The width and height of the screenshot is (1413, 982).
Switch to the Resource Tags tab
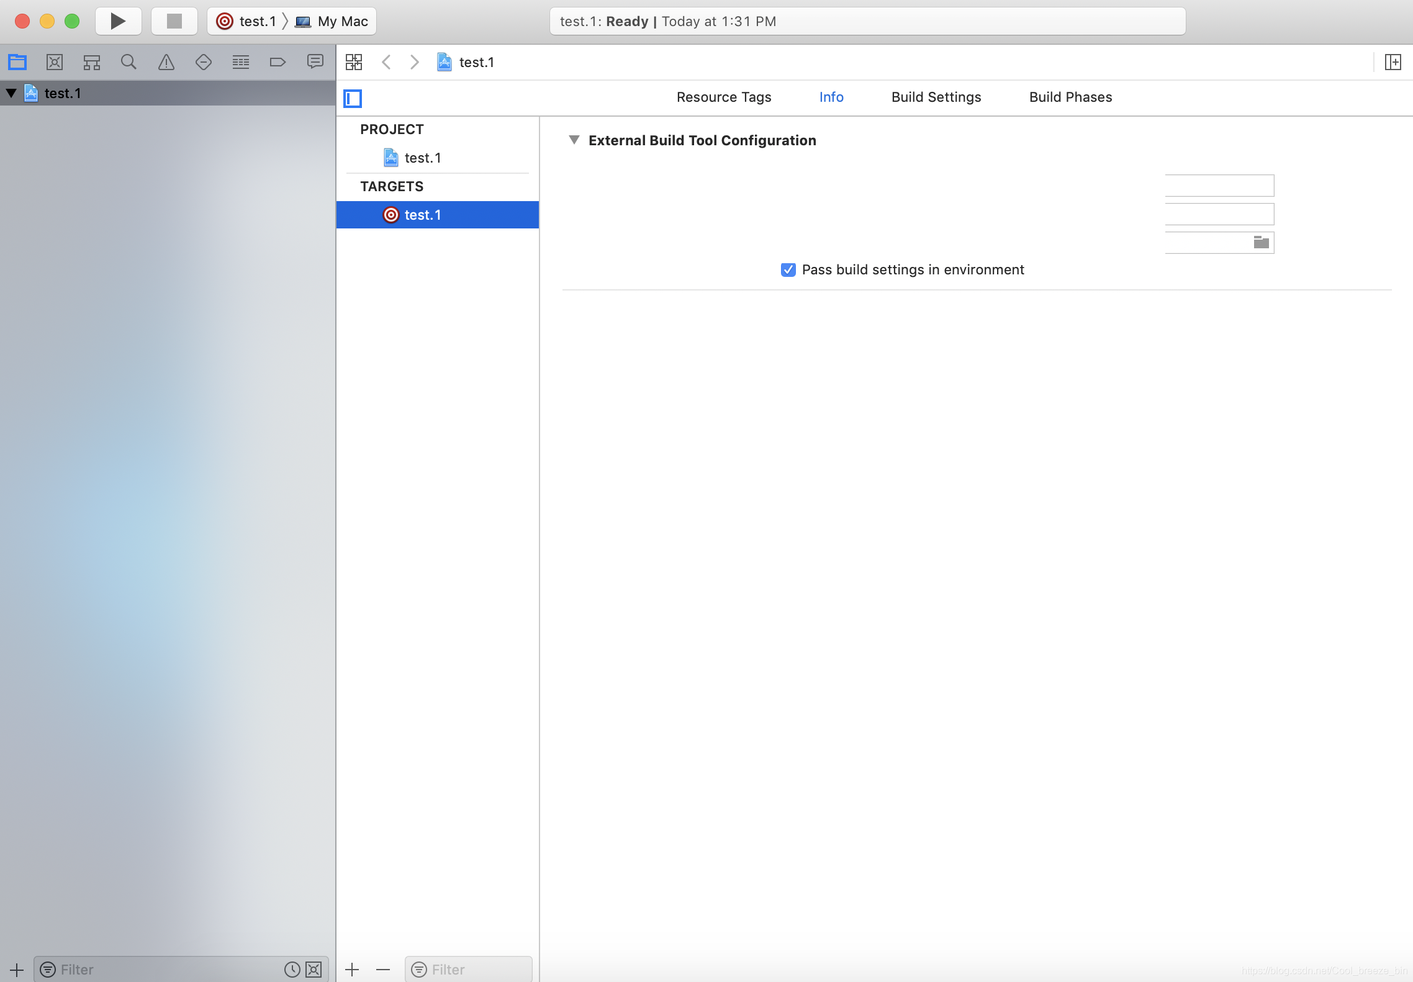coord(724,97)
